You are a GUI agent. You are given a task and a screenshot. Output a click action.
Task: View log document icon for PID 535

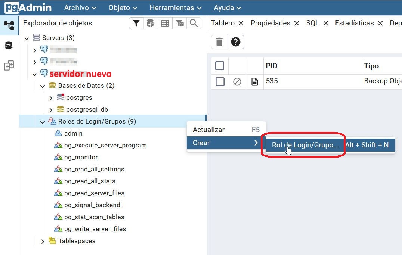pyautogui.click(x=255, y=81)
